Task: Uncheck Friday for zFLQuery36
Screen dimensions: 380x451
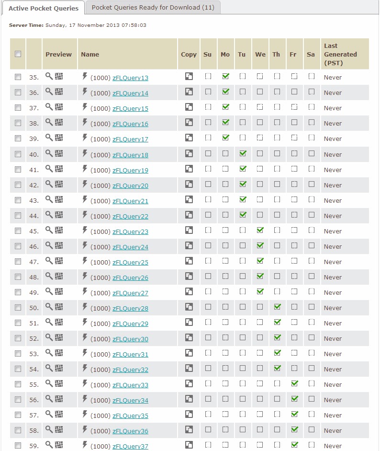Action: (x=294, y=429)
